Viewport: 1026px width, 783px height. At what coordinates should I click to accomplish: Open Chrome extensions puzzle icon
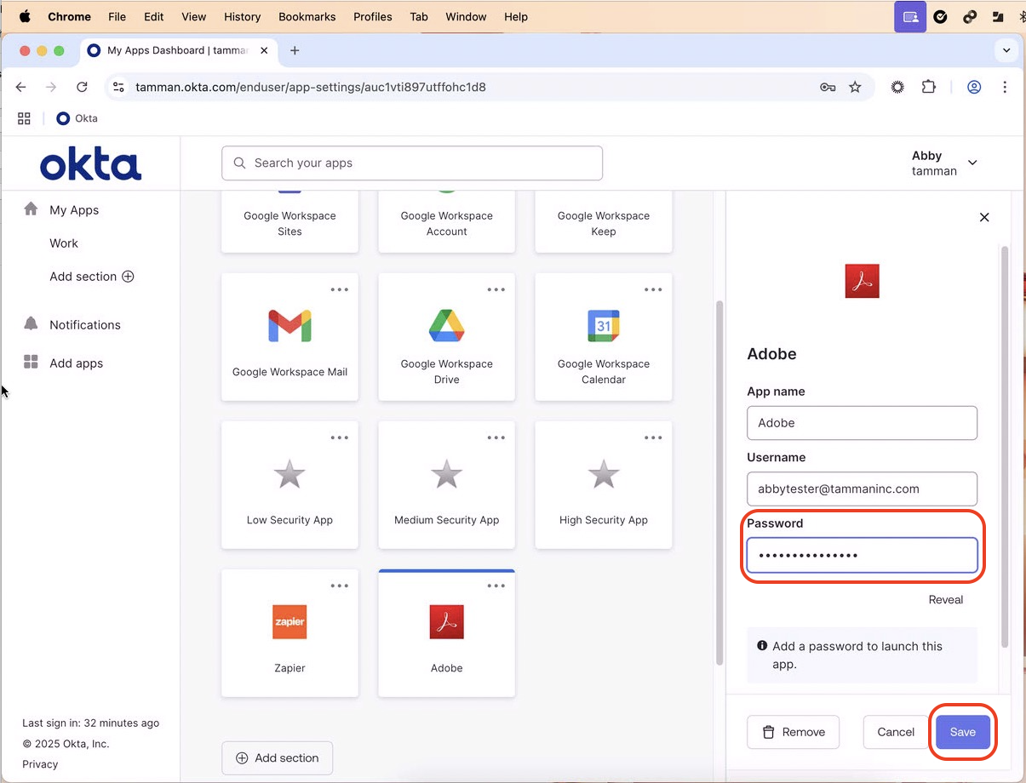coord(928,87)
